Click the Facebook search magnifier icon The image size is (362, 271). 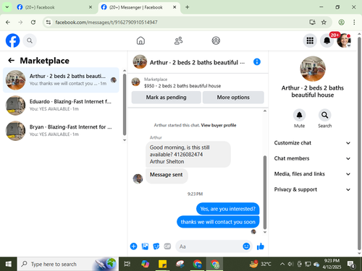coord(30,40)
